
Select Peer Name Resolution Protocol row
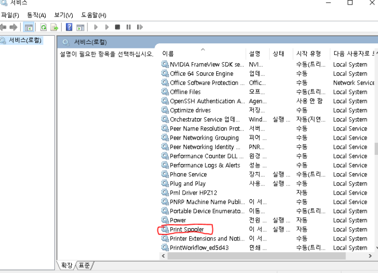point(267,129)
